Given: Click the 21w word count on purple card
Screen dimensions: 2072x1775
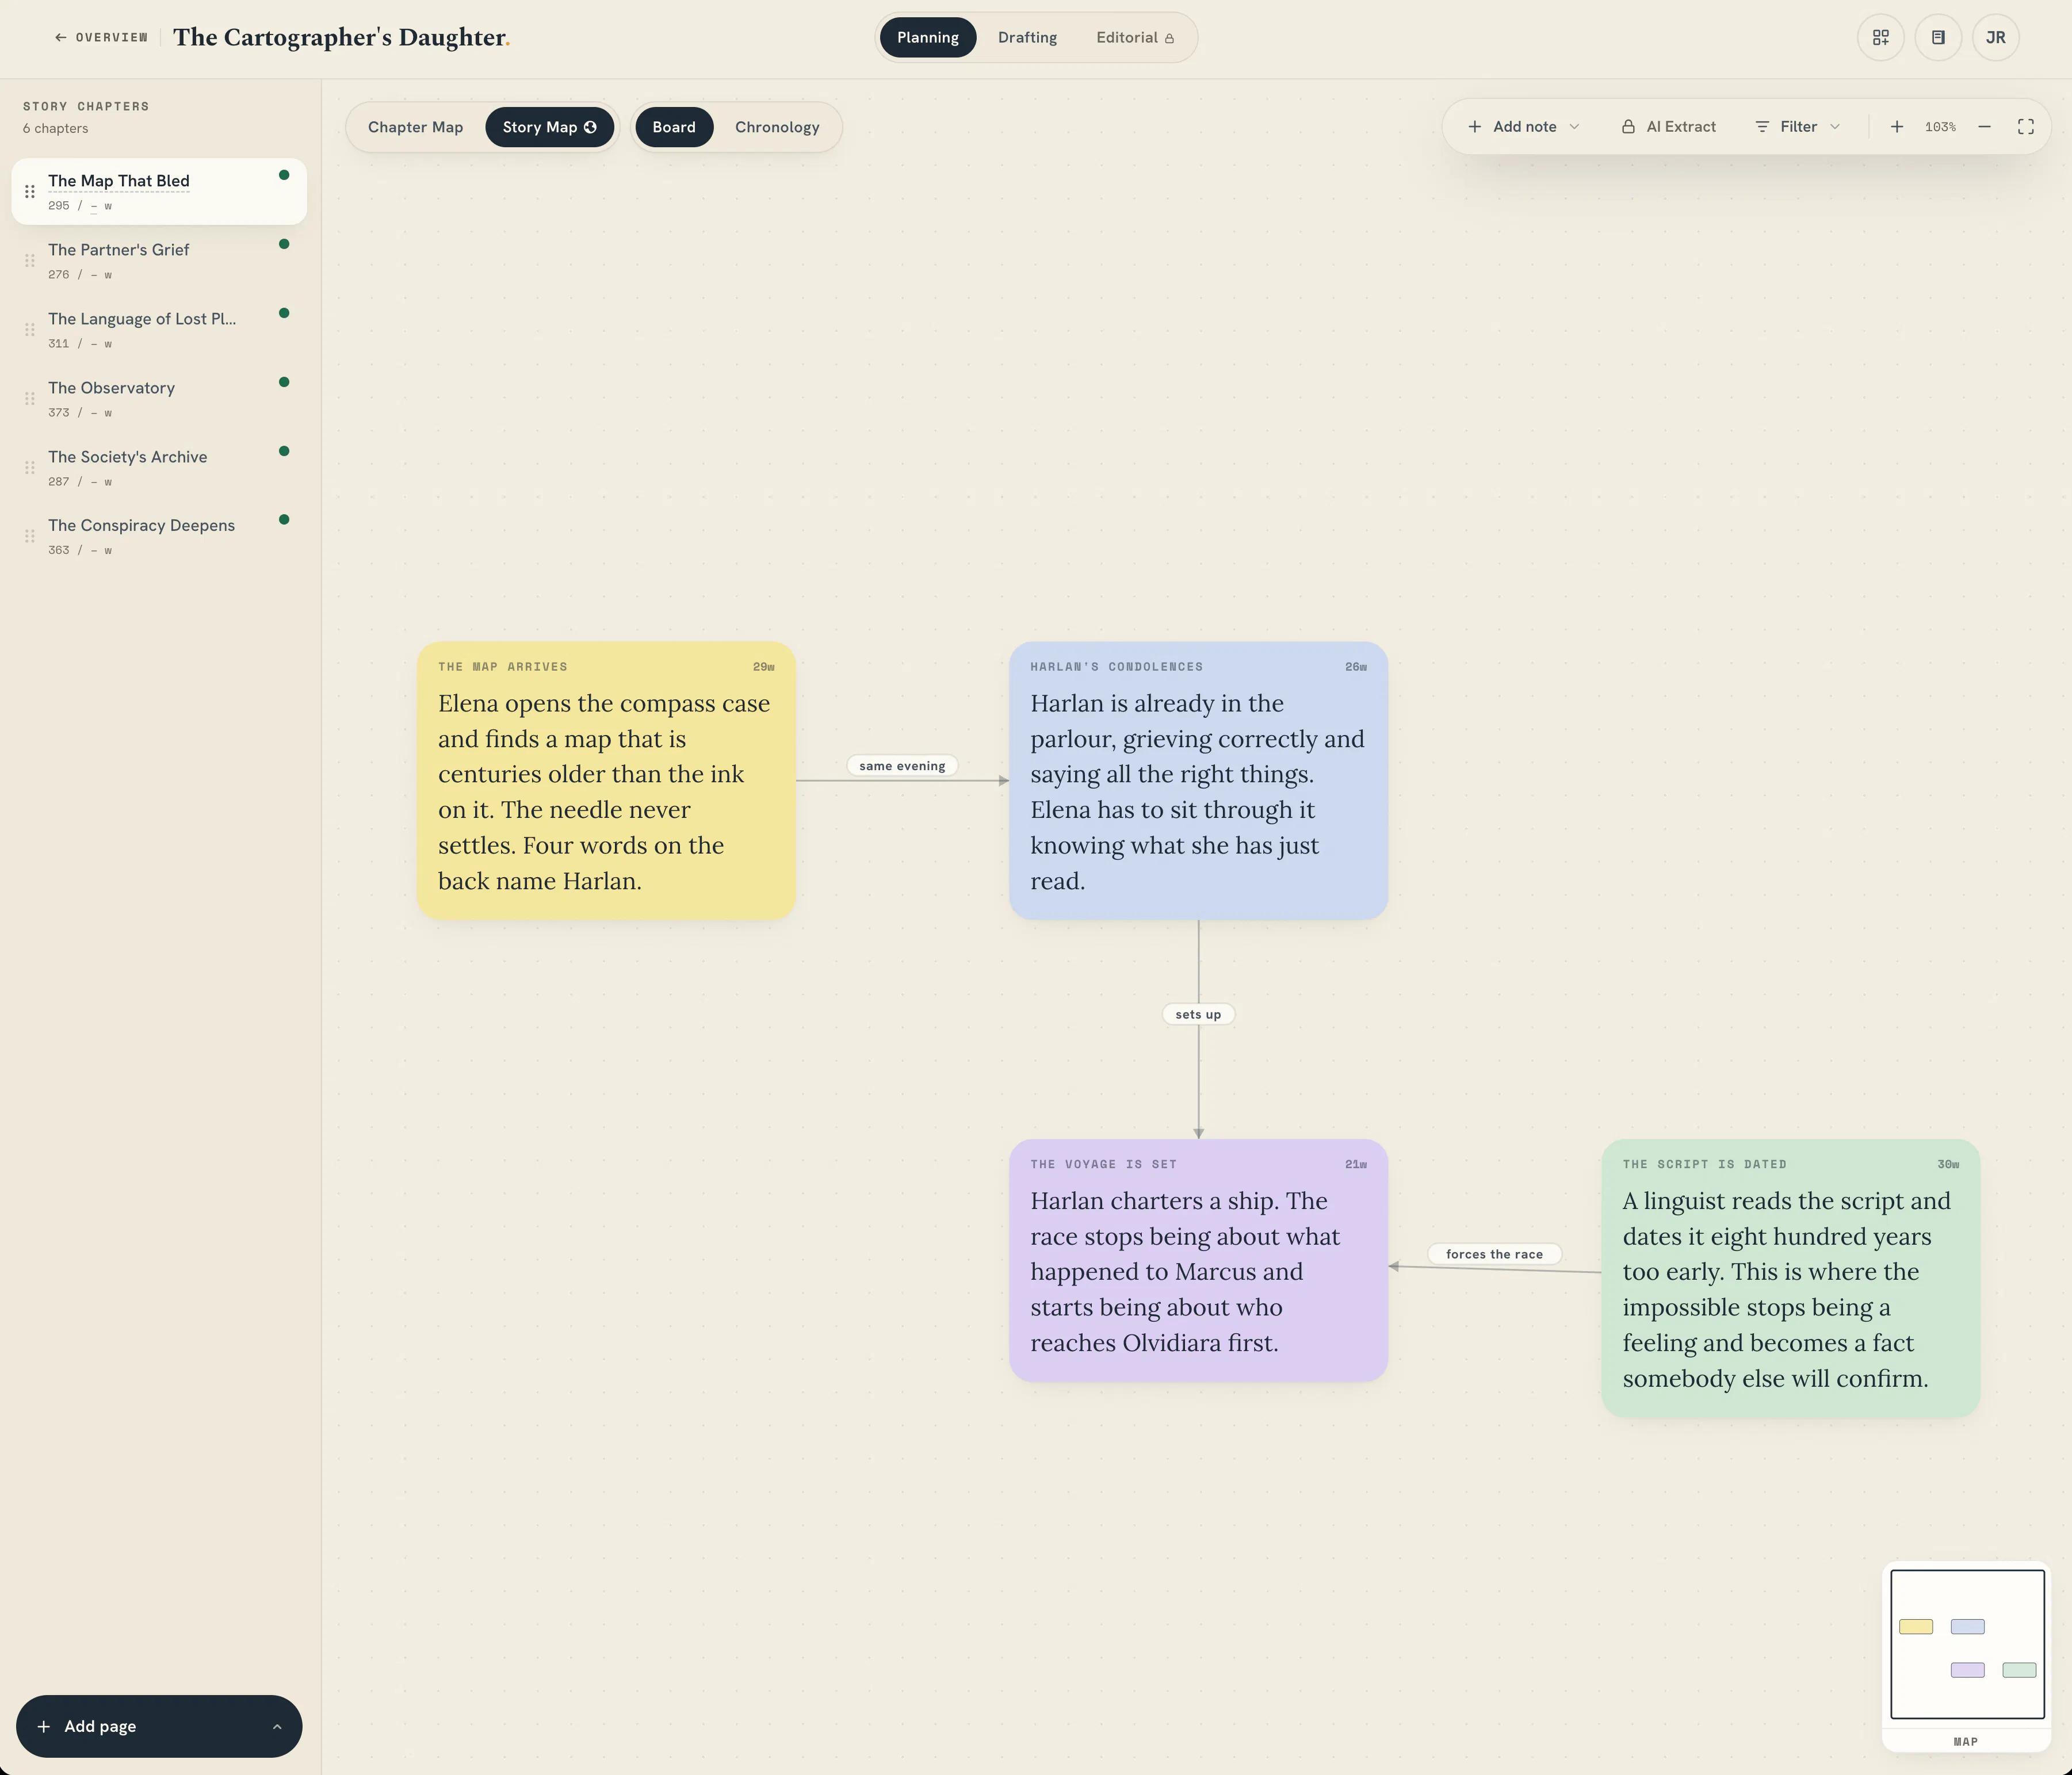Looking at the screenshot, I should tap(1355, 1164).
